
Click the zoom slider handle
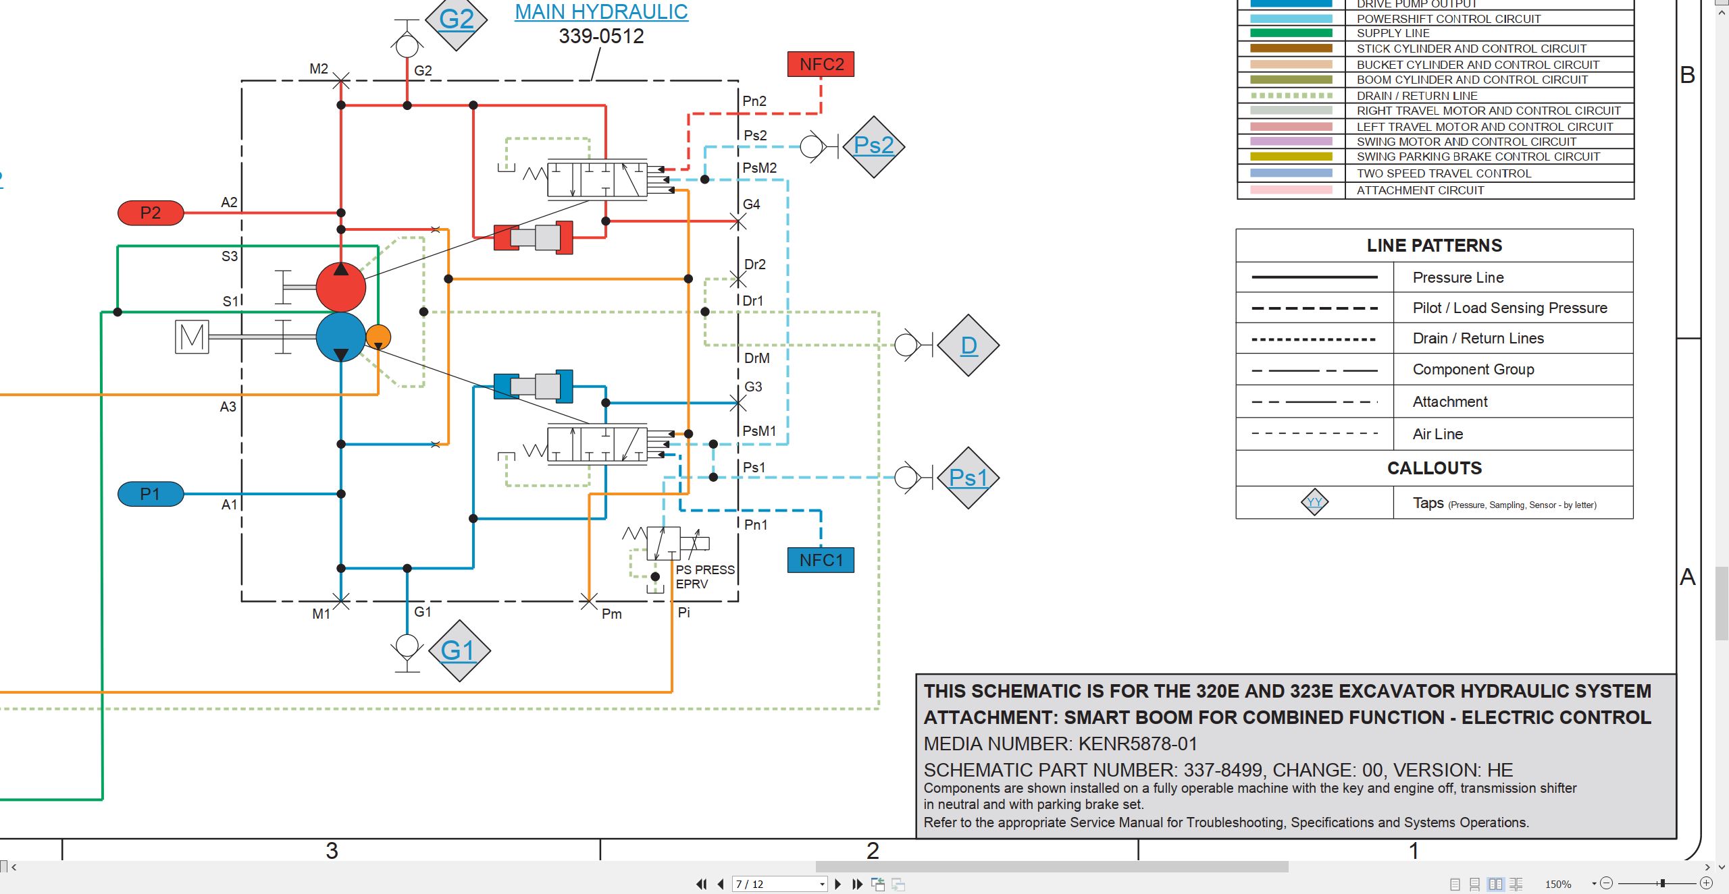pos(1662,883)
